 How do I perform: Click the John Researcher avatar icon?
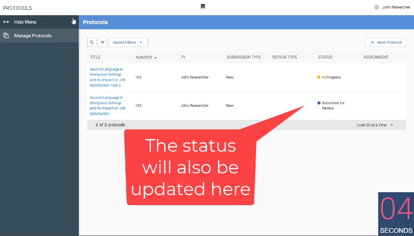tap(376, 7)
